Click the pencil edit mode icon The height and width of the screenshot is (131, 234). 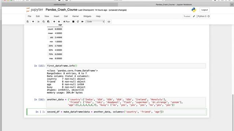click(194, 16)
